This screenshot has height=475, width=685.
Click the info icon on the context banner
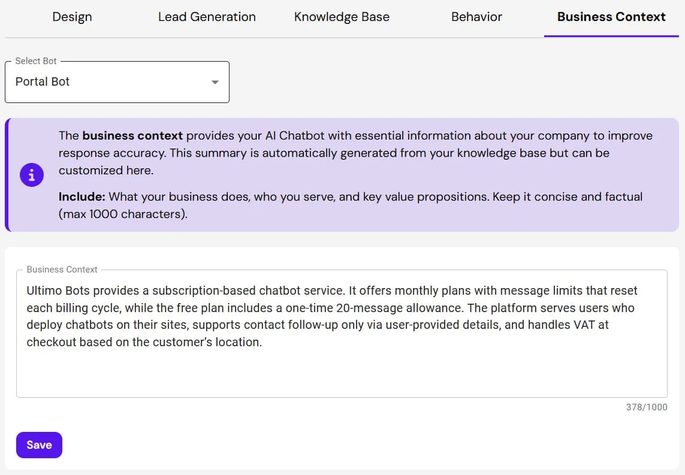click(x=32, y=174)
